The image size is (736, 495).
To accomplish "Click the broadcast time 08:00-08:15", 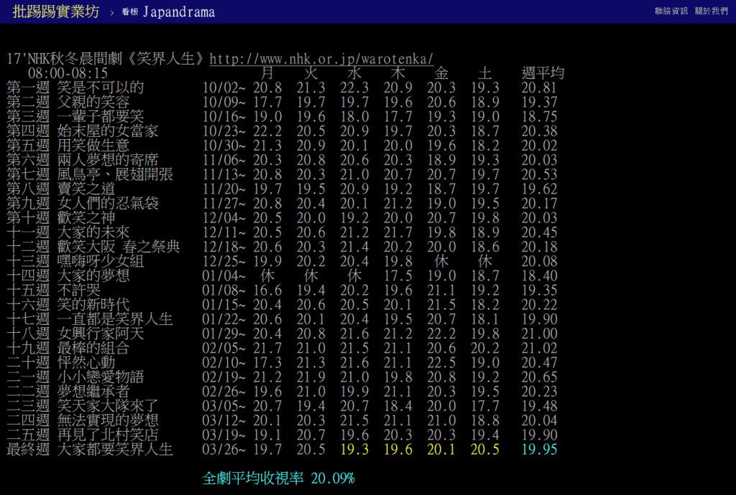I will click(x=68, y=73).
